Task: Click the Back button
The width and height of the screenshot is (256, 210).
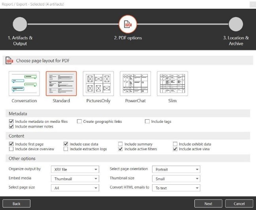Action: (16, 204)
